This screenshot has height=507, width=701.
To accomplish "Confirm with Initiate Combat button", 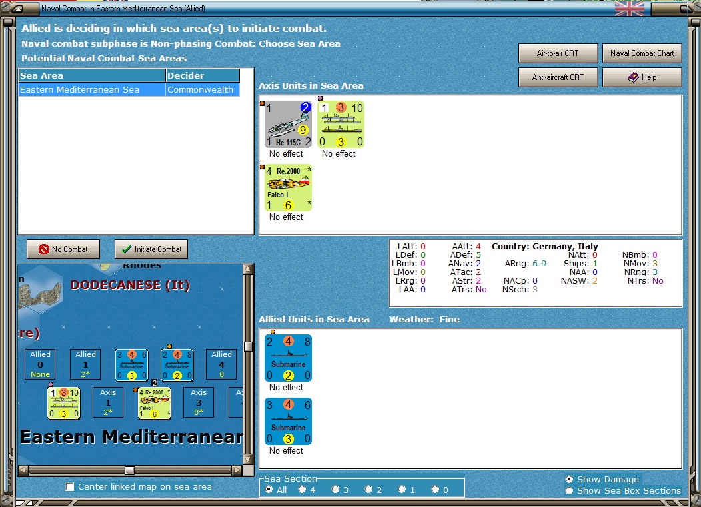I will coord(151,249).
